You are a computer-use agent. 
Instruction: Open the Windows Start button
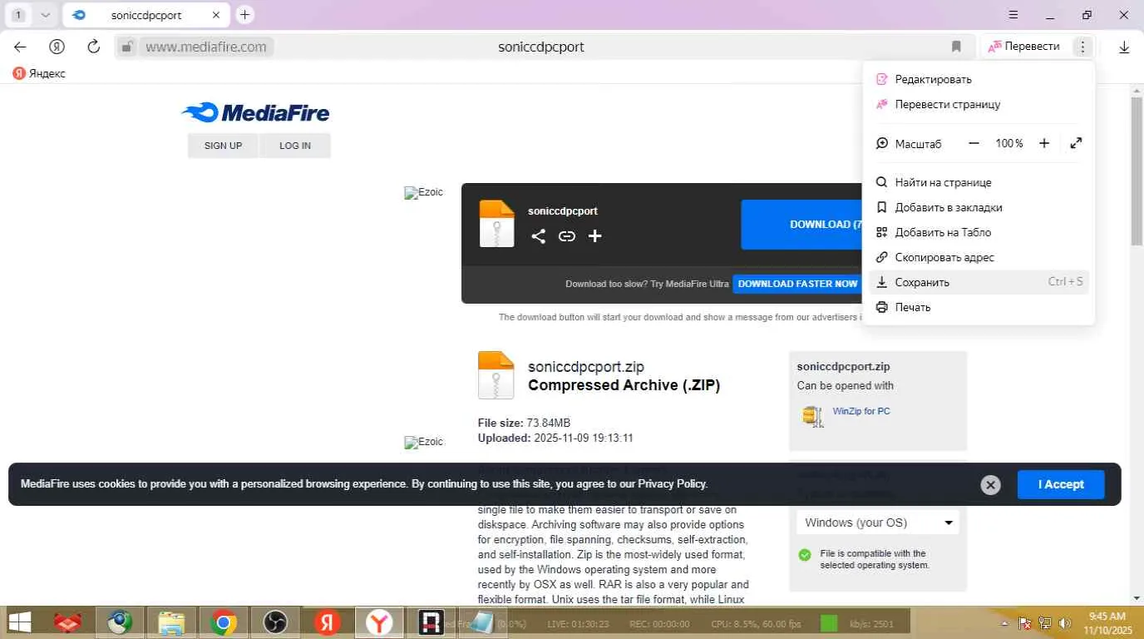(20, 622)
